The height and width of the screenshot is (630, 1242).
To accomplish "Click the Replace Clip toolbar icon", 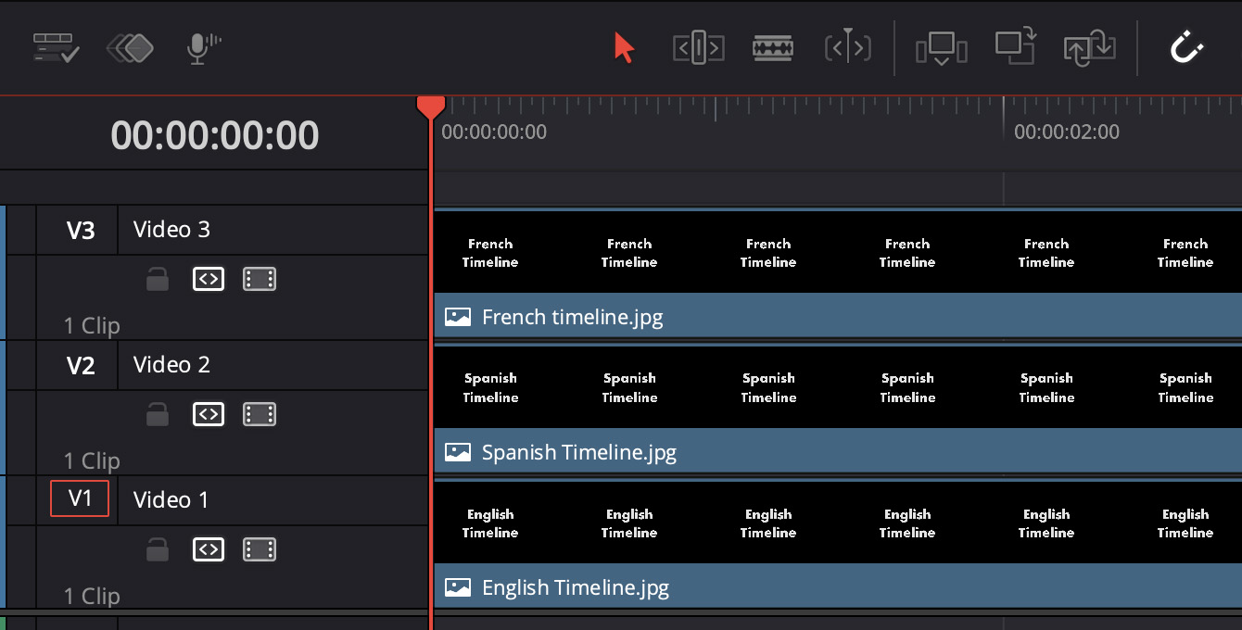I will tap(1089, 48).
